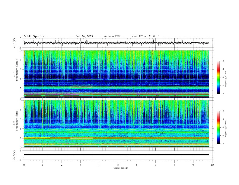This screenshot has height=185, width=239.
Task: Click the log(PSD) label beside ch.2 colorbar
Action: [x=226, y=129]
